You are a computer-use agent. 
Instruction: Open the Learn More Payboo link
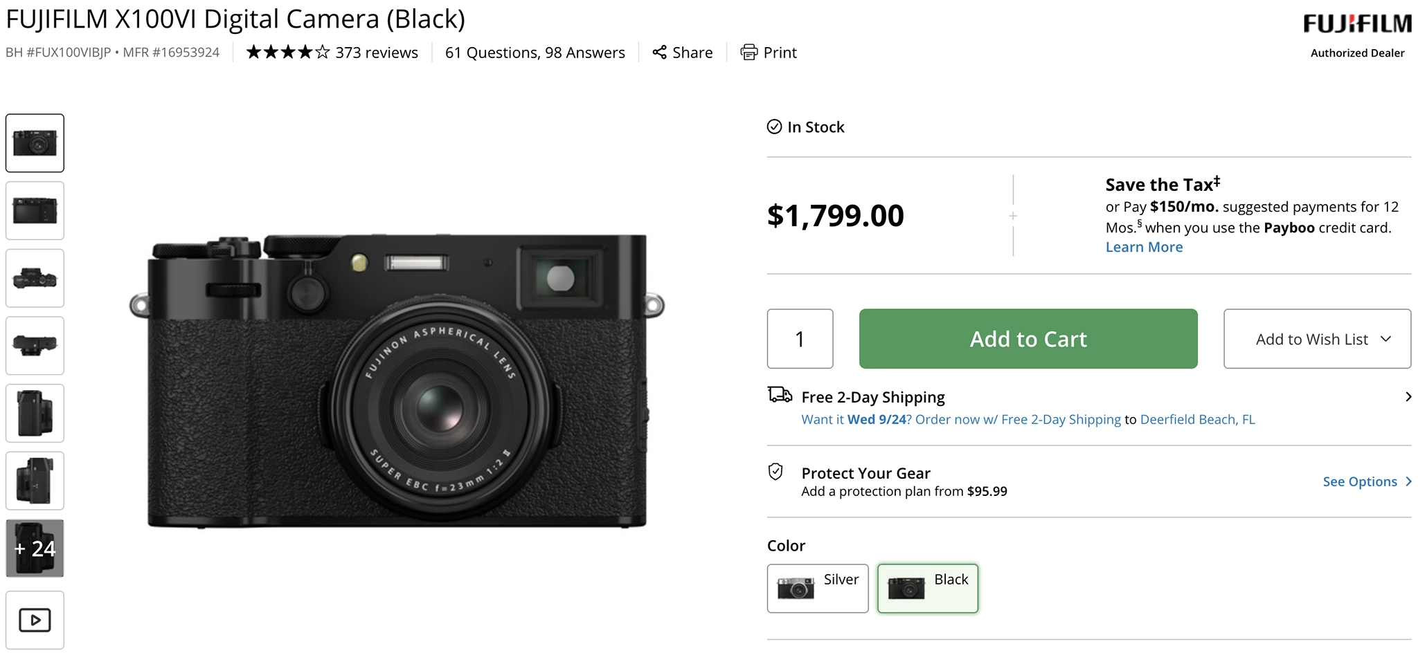1144,248
